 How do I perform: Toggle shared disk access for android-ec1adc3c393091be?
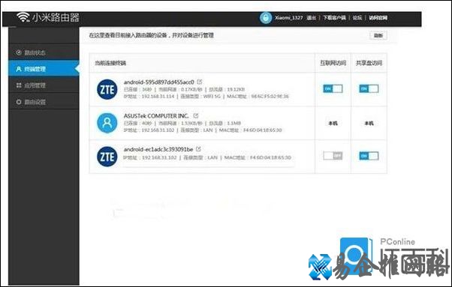(369, 156)
